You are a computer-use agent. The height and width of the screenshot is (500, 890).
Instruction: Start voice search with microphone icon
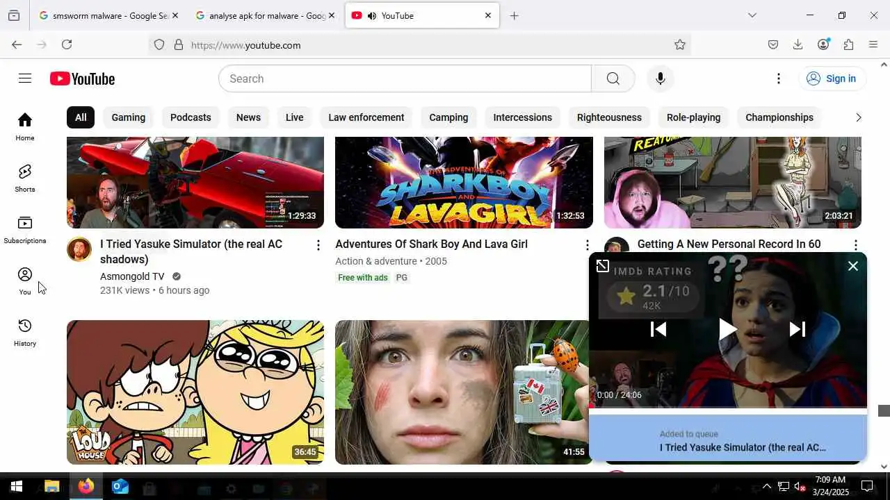click(x=661, y=78)
